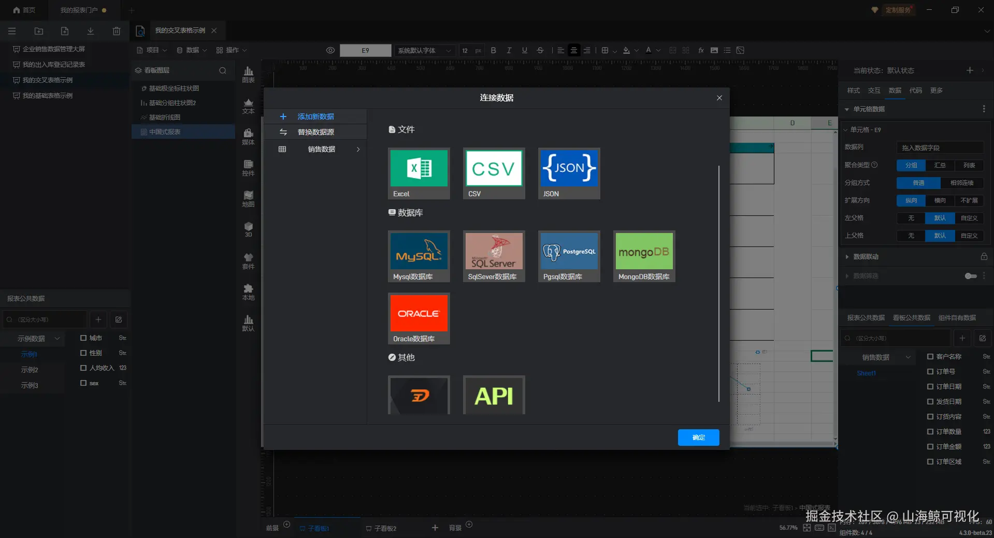Open the 数据 dropdown menu in toolbar

point(192,50)
